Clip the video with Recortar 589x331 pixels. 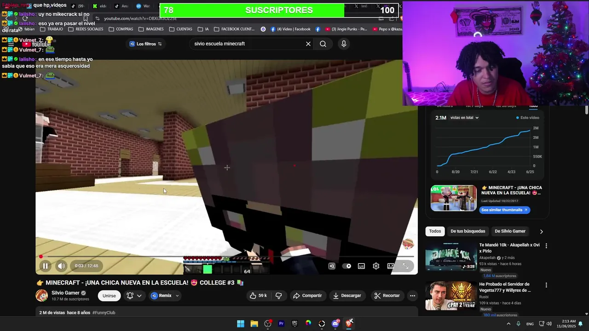tap(387, 296)
